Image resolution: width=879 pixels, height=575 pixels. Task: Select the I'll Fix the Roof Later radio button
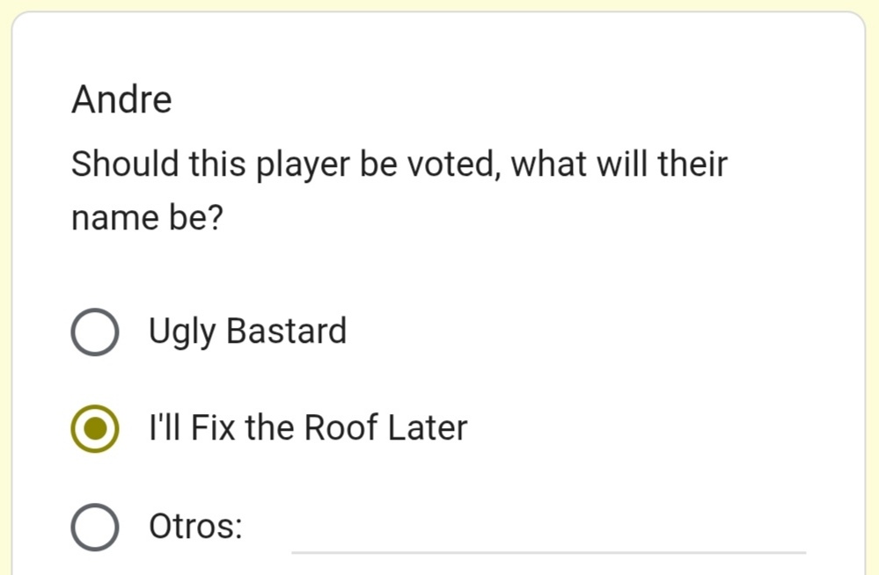click(x=95, y=429)
